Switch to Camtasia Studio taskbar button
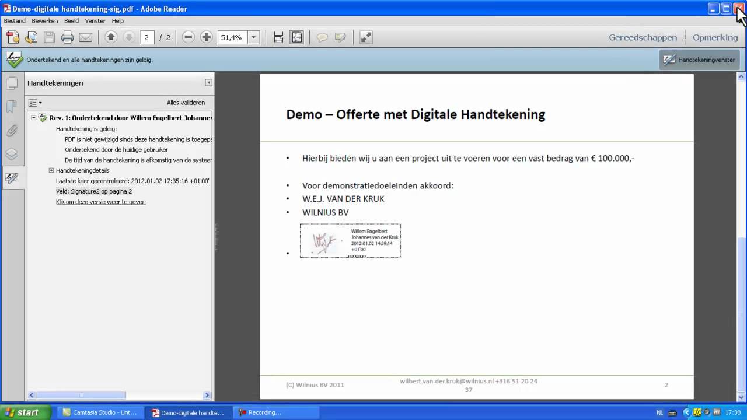Viewport: 747px width, 420px height. (100, 412)
